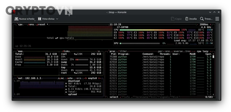Toggle per-core CPU usage display

164,51
